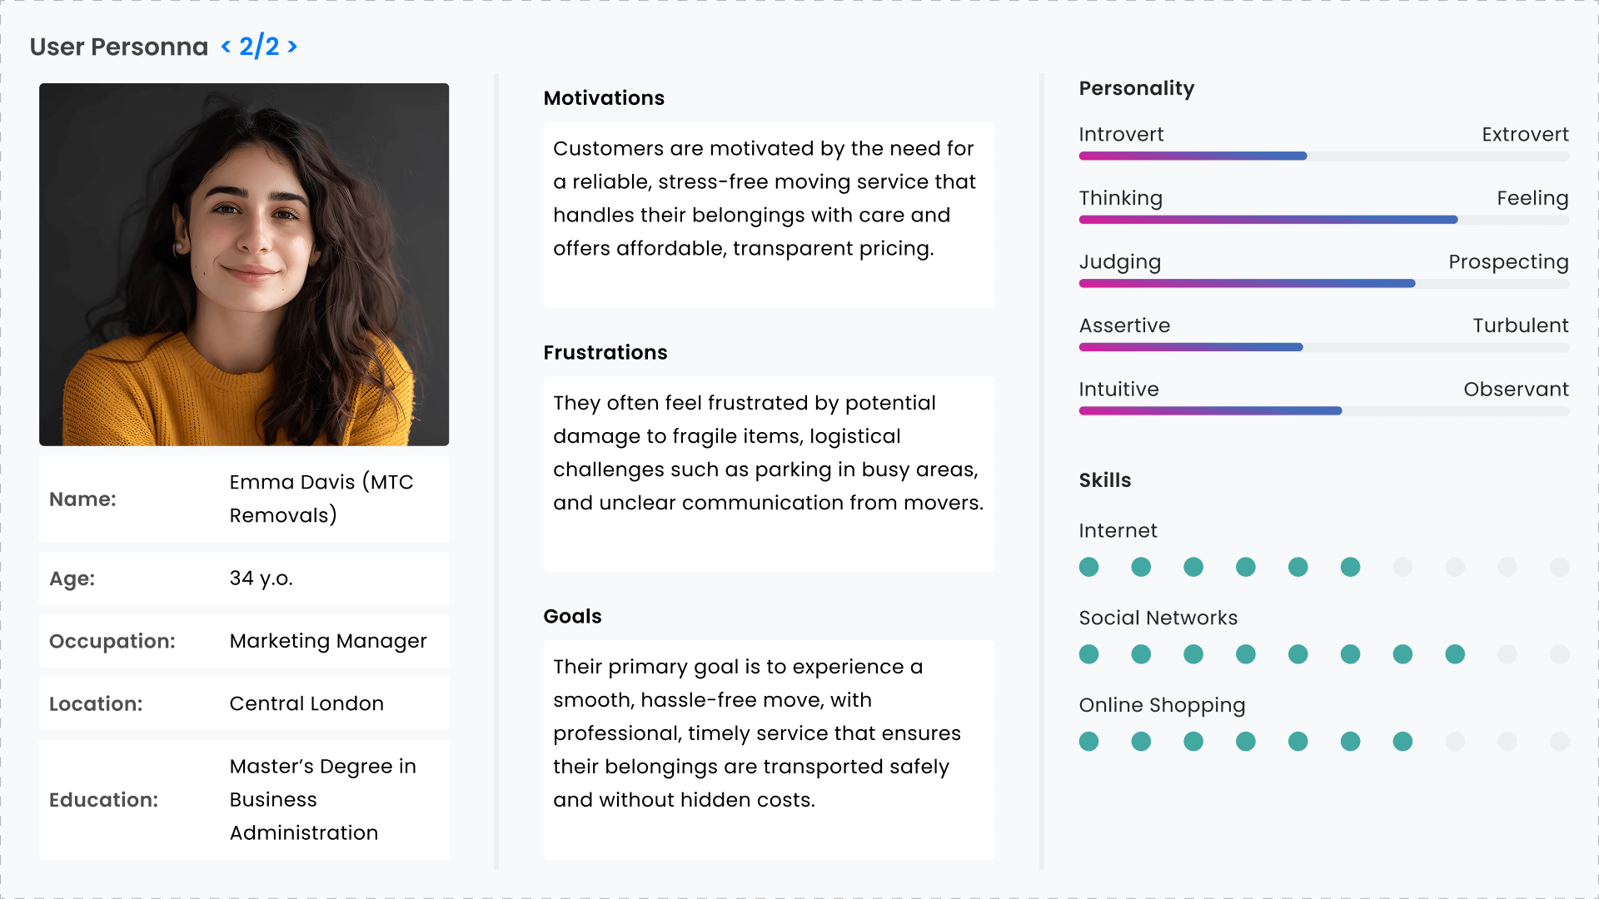Go to previous persona with left chevron
This screenshot has height=899, width=1599.
pos(226,47)
